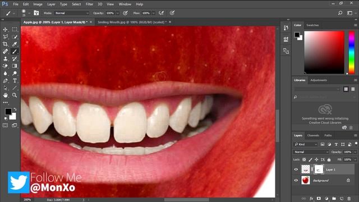Toggle pressure for opacity button

pyautogui.click(x=125, y=13)
